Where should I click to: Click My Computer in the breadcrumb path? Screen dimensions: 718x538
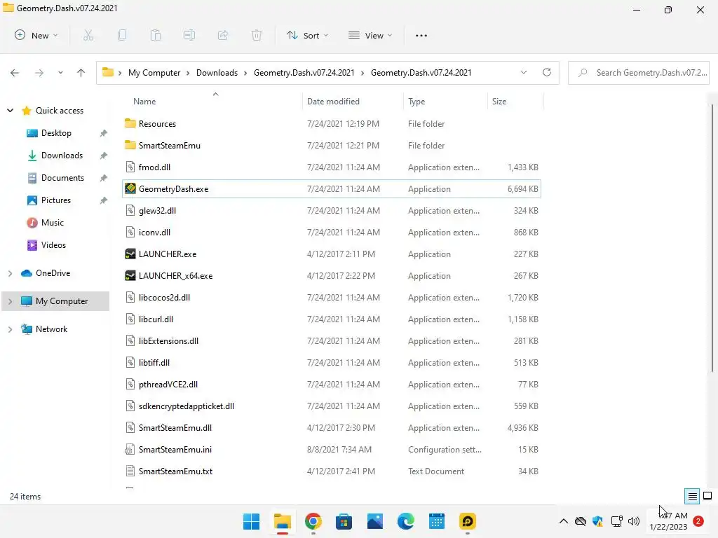tap(154, 72)
